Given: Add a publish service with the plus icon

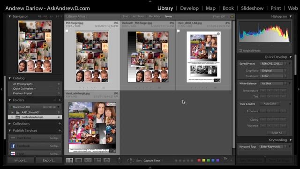Looking at the screenshot, I should [x=60, y=131].
